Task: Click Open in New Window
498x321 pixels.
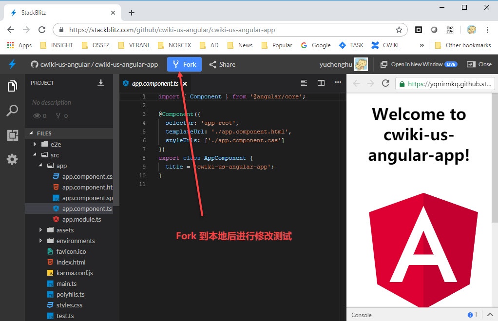Action: pyautogui.click(x=419, y=64)
